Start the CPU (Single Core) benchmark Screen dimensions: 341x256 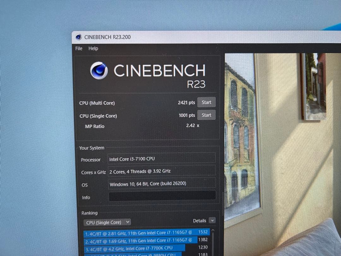click(x=206, y=115)
